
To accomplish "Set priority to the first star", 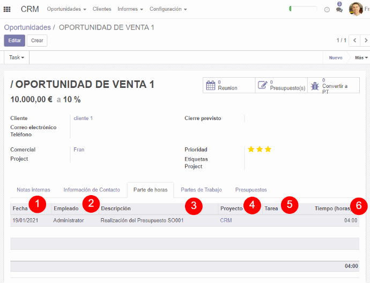I will click(x=250, y=150).
